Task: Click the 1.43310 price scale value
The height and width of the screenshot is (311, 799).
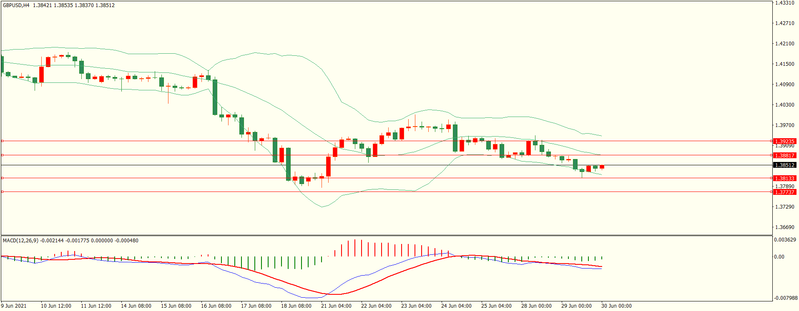Action: (784, 3)
